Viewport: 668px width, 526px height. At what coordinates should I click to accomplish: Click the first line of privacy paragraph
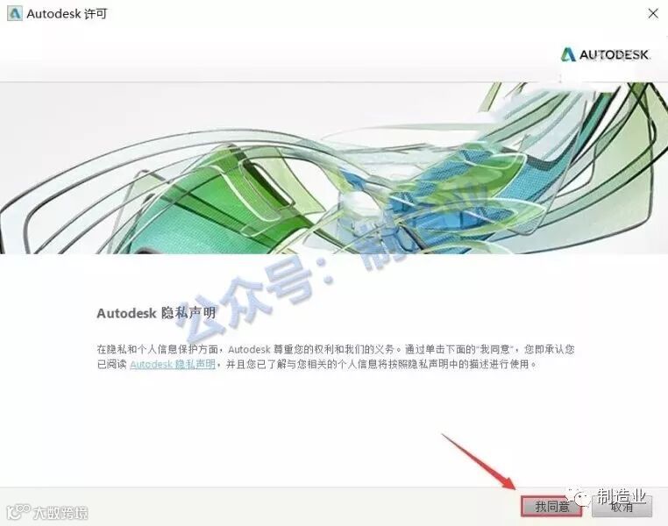tap(336, 349)
